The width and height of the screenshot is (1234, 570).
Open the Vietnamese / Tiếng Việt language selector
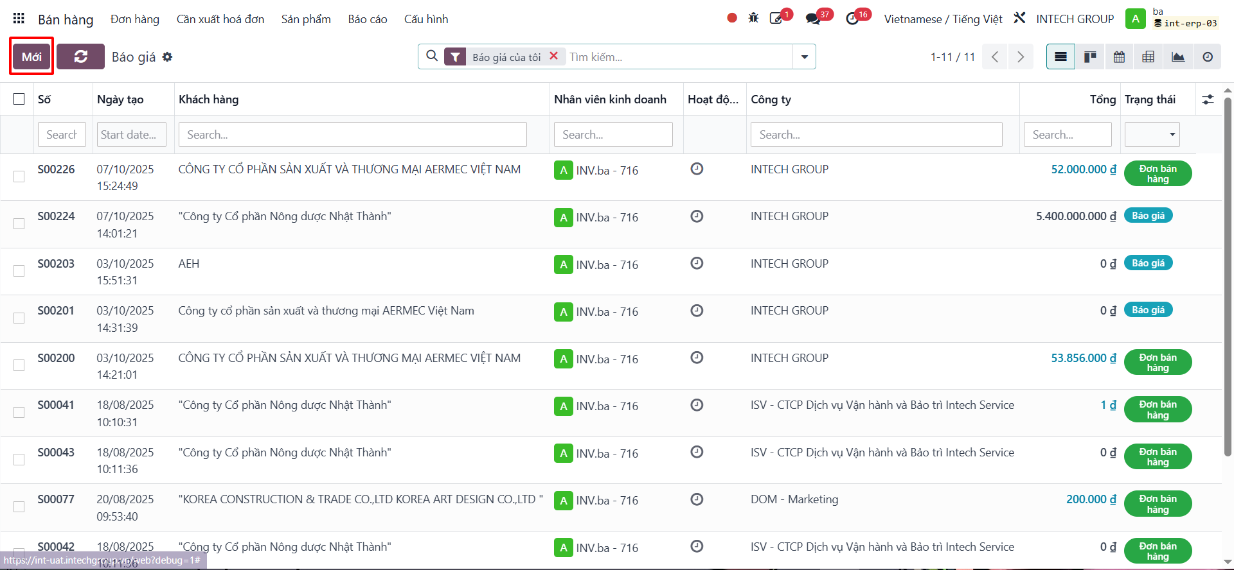coord(943,19)
